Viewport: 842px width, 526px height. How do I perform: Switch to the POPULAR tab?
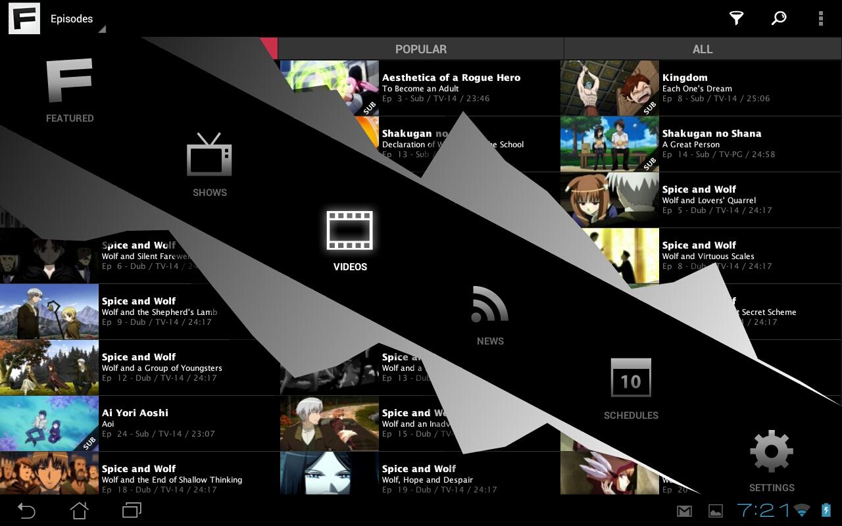point(421,49)
